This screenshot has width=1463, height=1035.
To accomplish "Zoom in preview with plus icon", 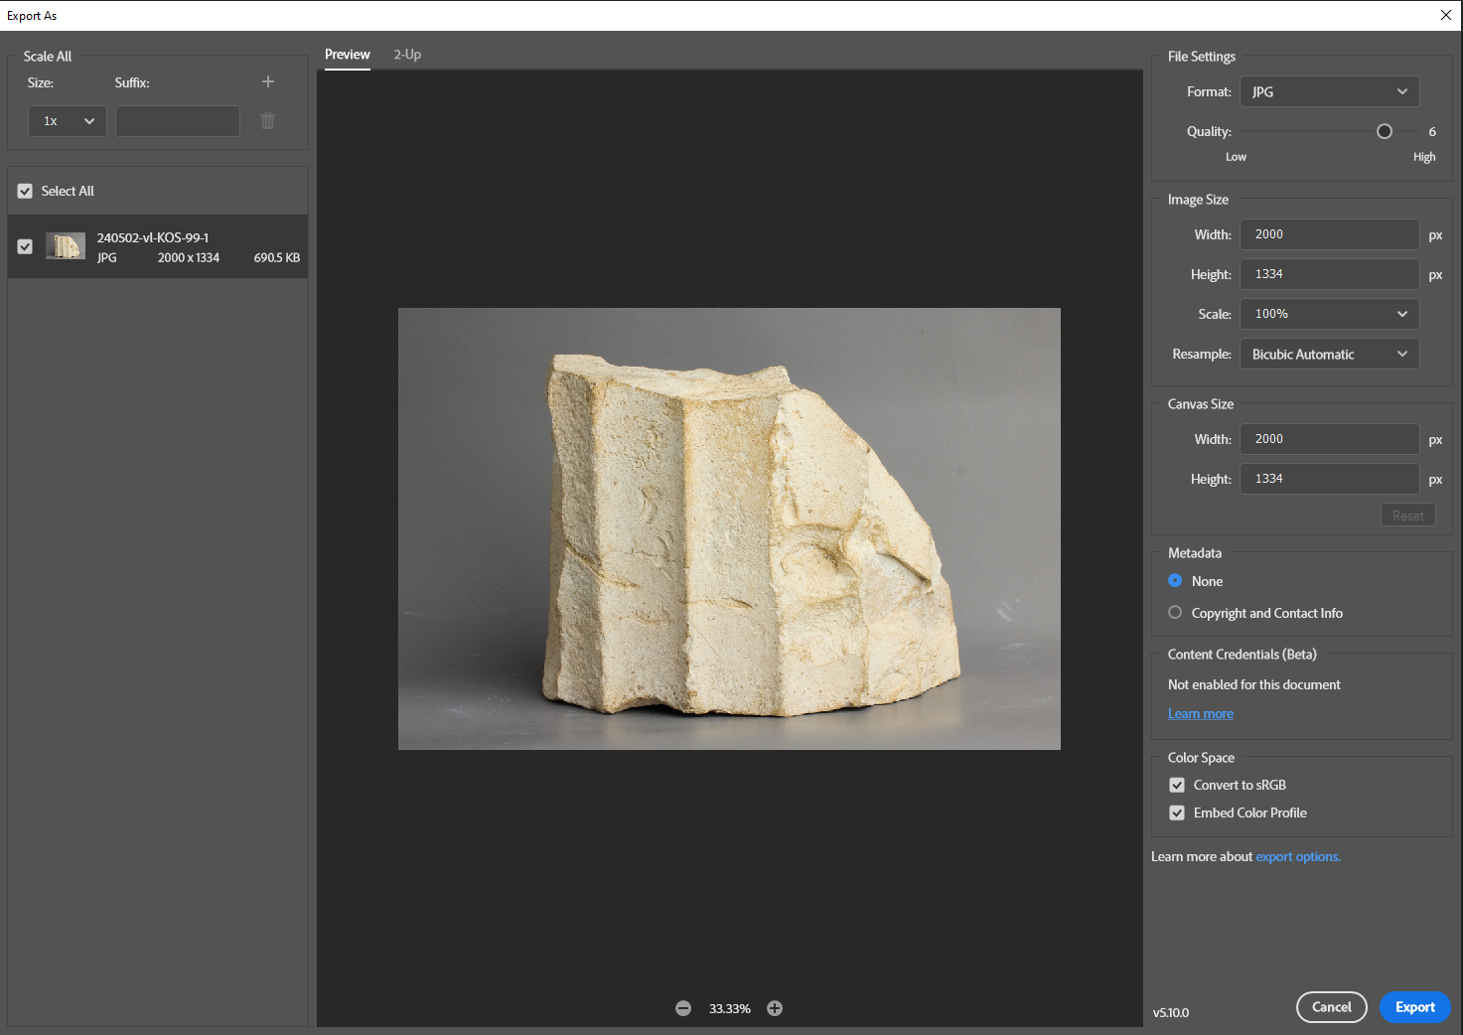I will coord(775,1008).
